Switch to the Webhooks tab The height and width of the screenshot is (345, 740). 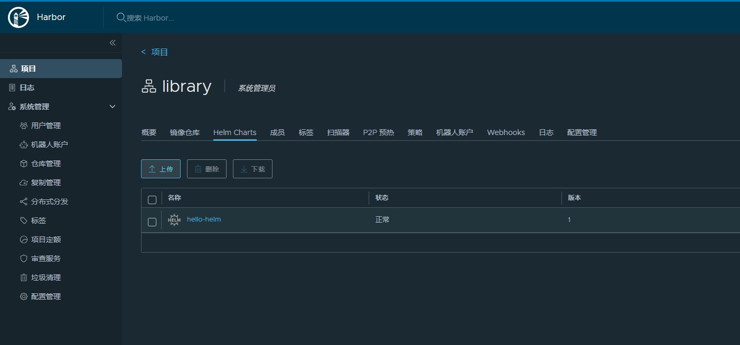[505, 132]
